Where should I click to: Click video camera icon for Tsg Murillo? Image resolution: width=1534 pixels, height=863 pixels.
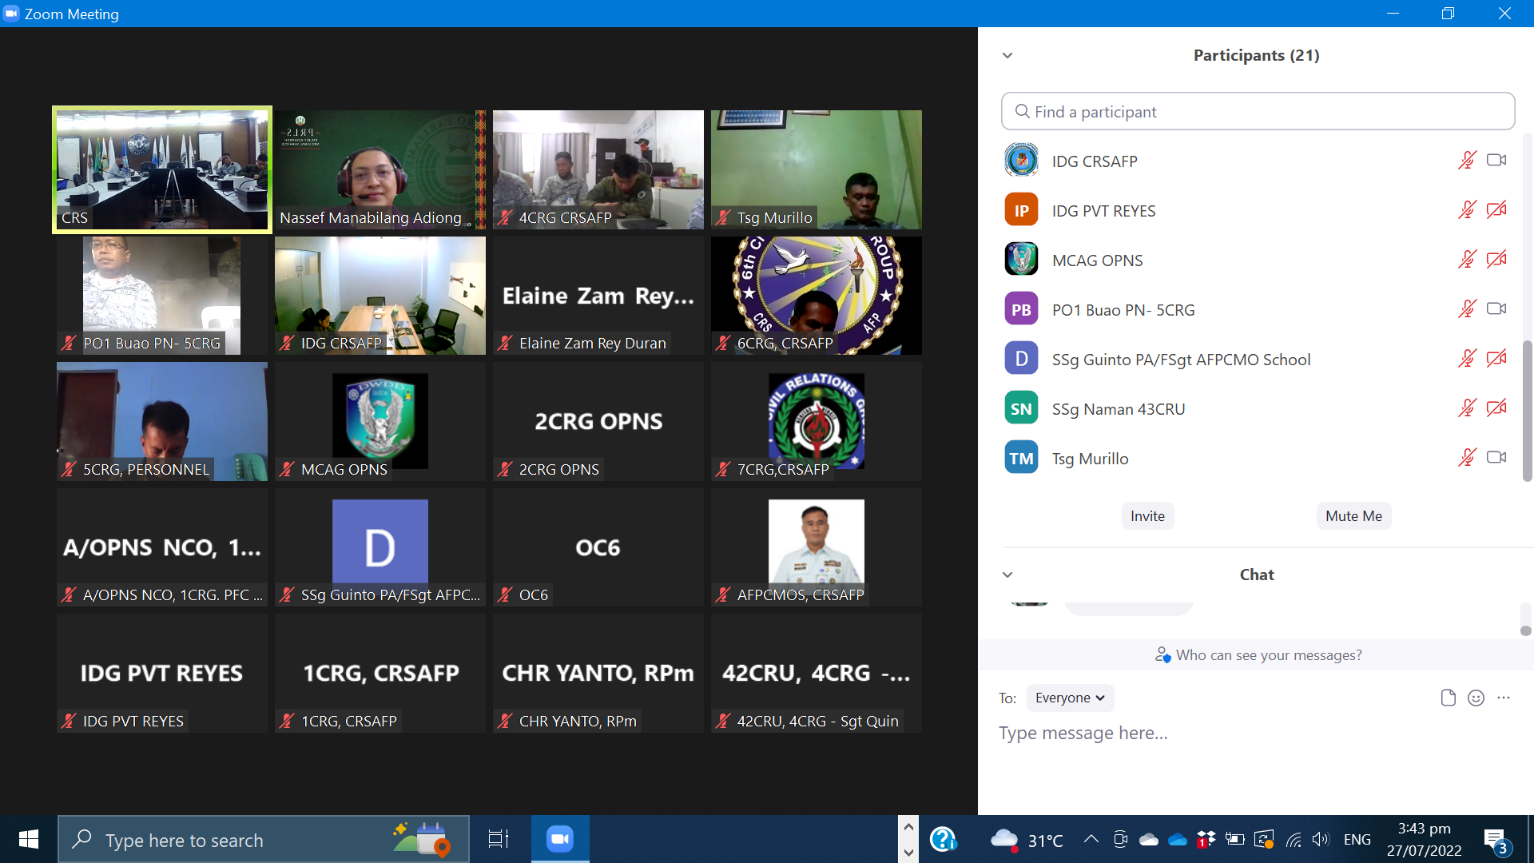pos(1496,458)
